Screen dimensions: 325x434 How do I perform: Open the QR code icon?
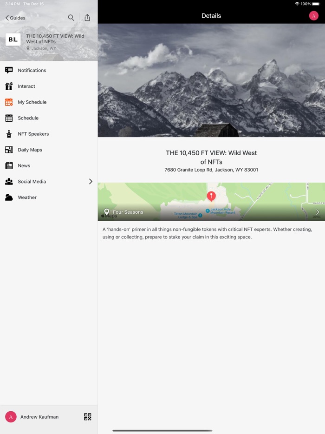point(87,417)
